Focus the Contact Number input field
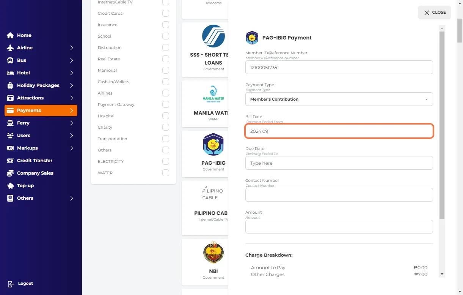Image resolution: width=463 pixels, height=295 pixels. tap(339, 195)
